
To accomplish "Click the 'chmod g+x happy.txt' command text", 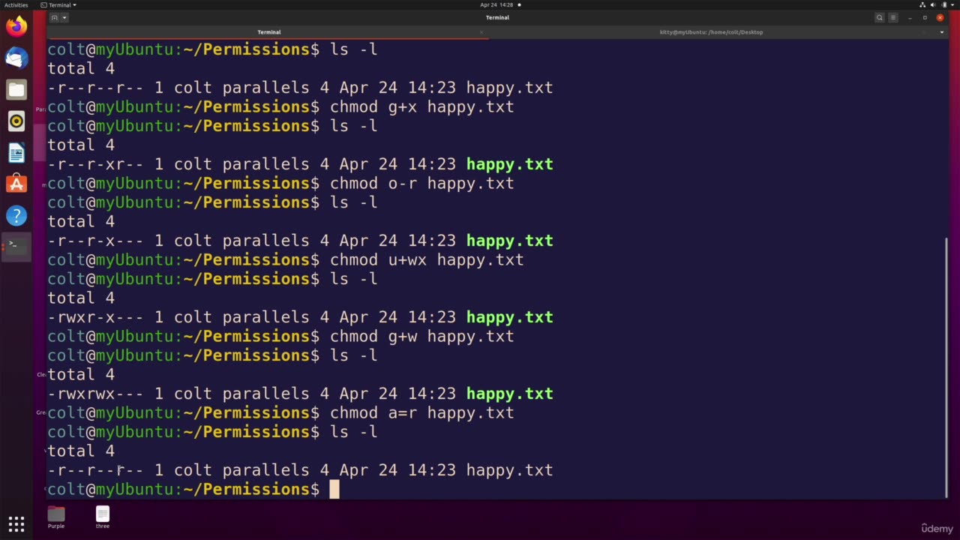I will pyautogui.click(x=421, y=106).
